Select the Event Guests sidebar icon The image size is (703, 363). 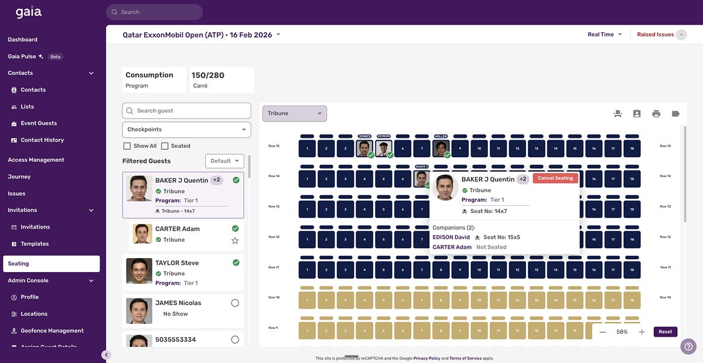(13, 123)
